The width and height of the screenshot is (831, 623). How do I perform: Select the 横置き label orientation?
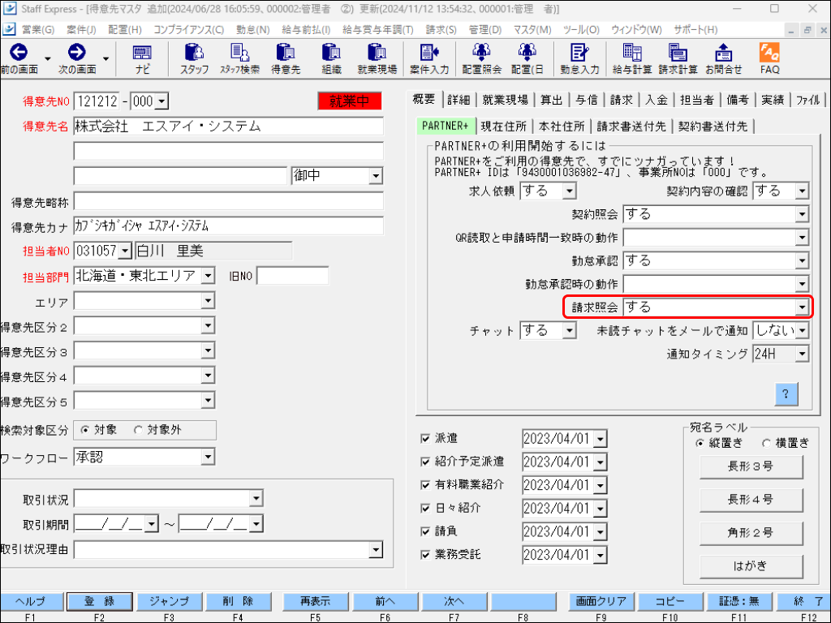point(766,443)
